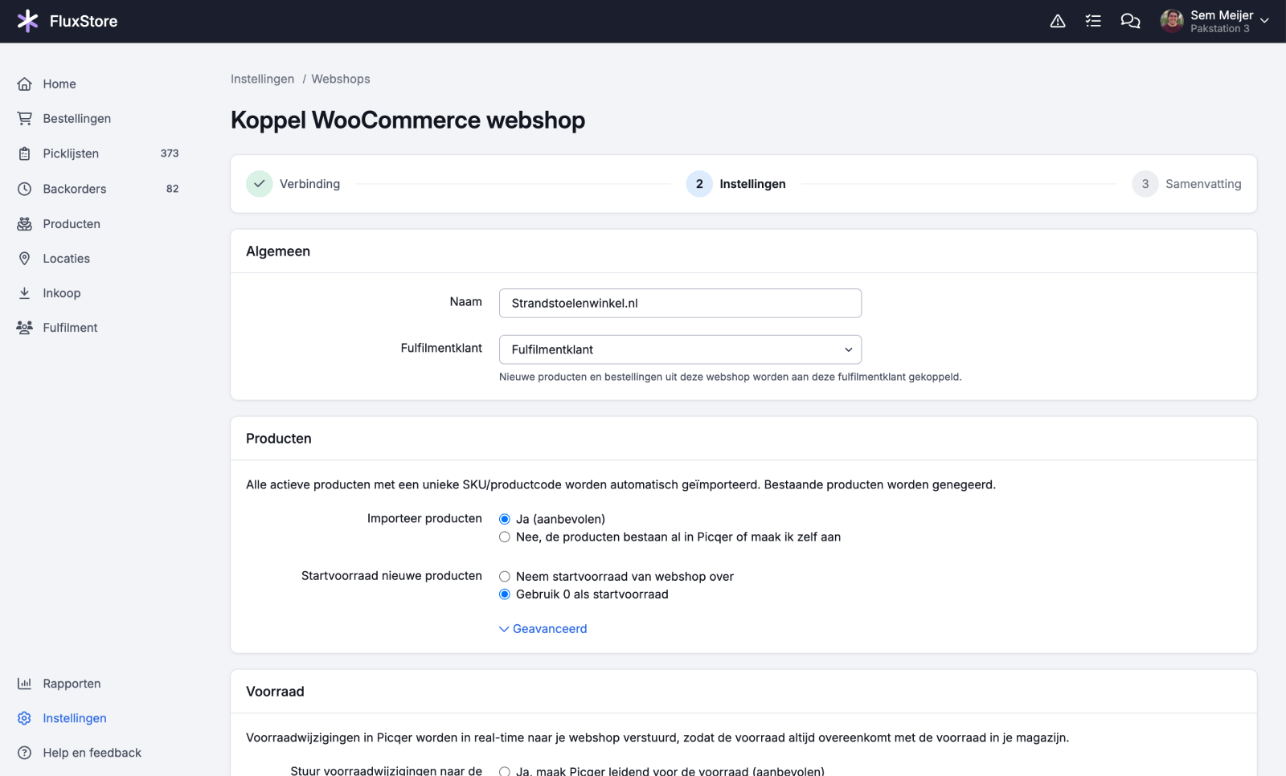
Task: Click the Locaties map pin icon
Action: (25, 259)
